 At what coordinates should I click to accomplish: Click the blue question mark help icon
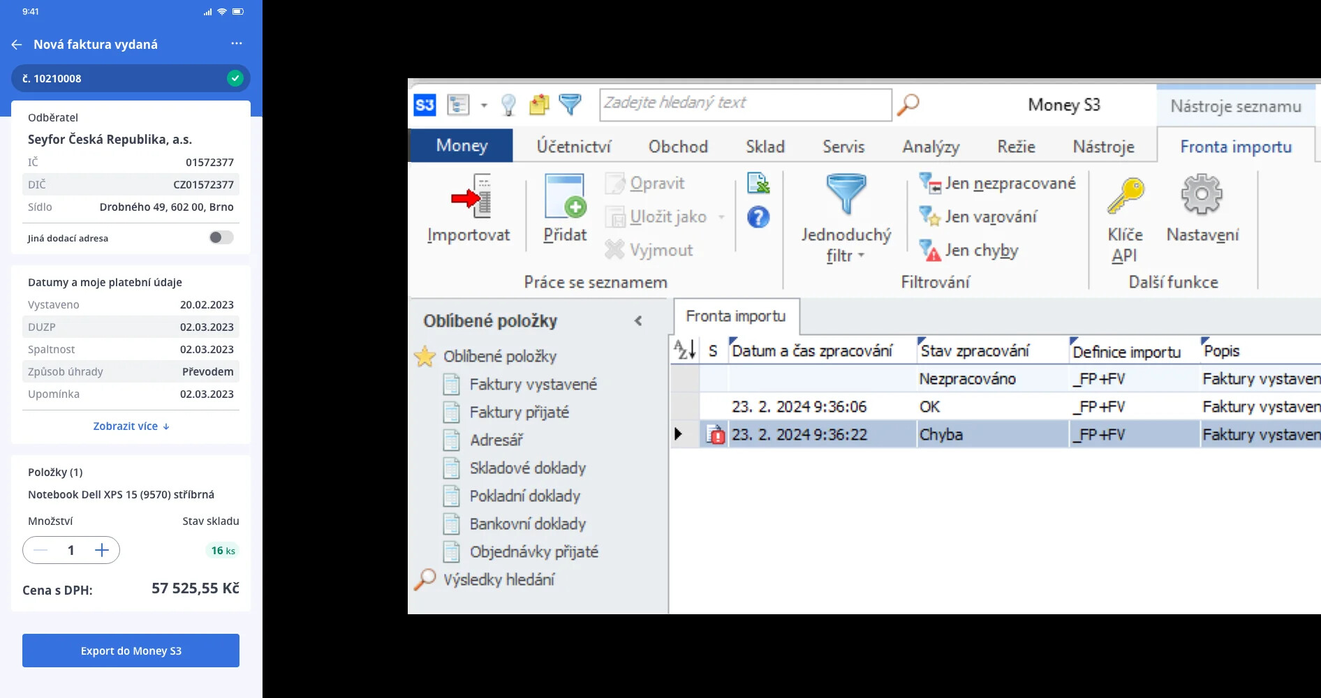click(x=758, y=217)
